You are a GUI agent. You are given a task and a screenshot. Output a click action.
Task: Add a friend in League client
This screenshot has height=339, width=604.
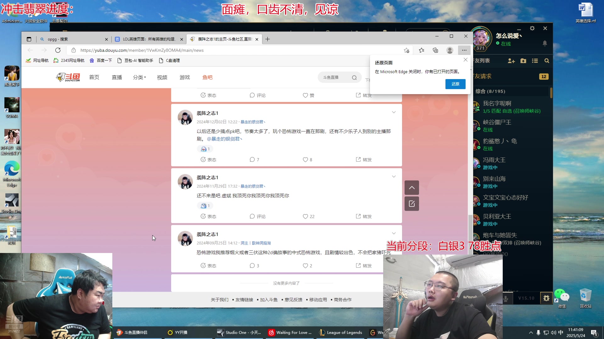(x=511, y=61)
